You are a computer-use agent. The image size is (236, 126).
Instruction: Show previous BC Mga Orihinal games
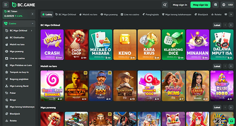pos(225,25)
